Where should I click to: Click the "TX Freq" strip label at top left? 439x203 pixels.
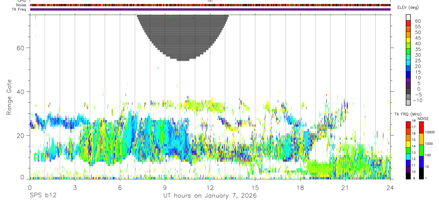pos(19,9)
